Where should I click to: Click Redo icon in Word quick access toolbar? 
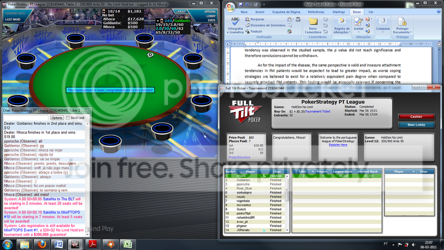pos(256,5)
